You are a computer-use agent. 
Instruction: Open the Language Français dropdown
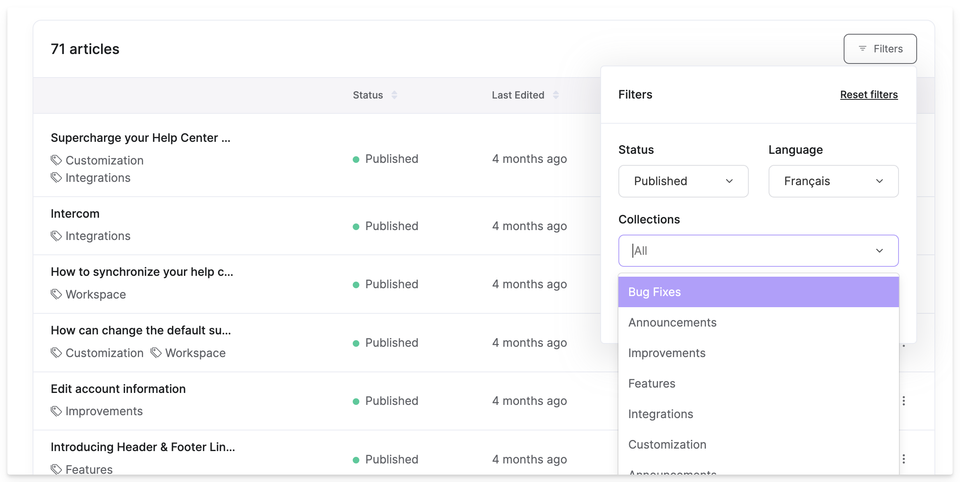833,181
